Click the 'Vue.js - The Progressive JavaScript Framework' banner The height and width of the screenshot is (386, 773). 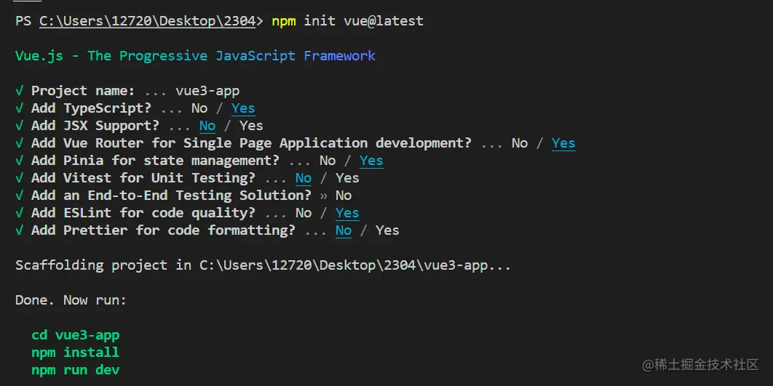pyautogui.click(x=195, y=56)
